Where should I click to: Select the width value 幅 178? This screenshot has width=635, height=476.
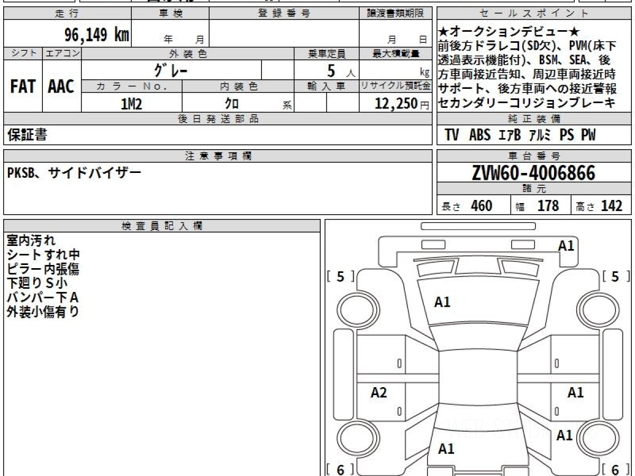point(538,205)
